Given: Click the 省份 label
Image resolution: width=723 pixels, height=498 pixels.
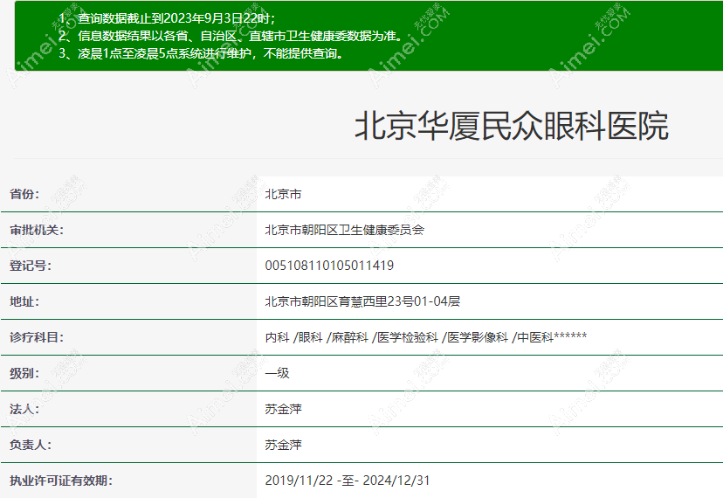Looking at the screenshot, I should coord(24,194).
